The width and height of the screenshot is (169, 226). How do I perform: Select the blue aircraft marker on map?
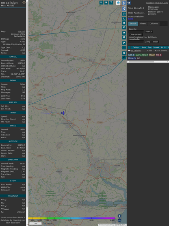coord(63,113)
